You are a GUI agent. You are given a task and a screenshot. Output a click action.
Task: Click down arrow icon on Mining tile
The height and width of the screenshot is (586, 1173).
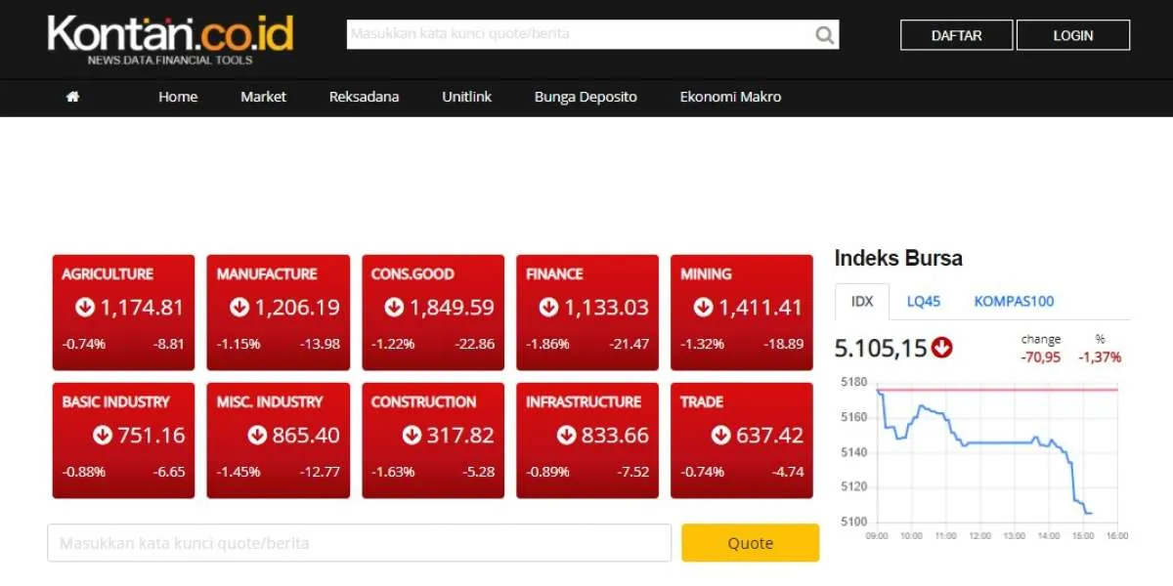[704, 308]
